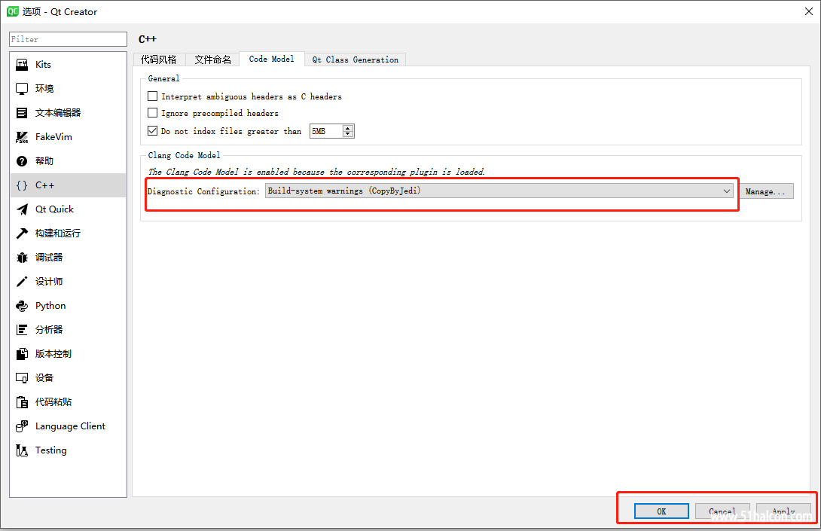Open the 版本控制 documents icon
Screen dimensions: 821x531
22,354
